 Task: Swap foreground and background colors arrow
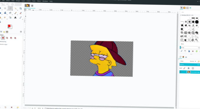[12, 25]
